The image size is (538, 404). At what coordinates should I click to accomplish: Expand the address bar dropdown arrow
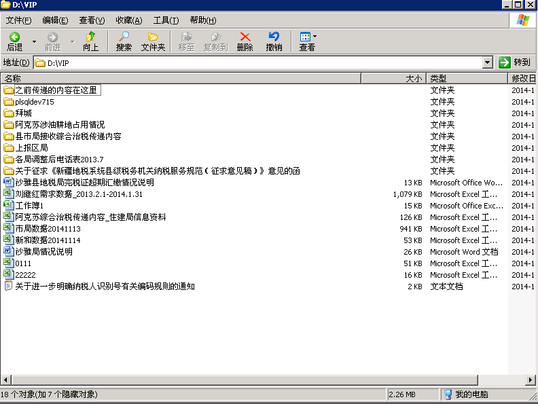point(488,62)
